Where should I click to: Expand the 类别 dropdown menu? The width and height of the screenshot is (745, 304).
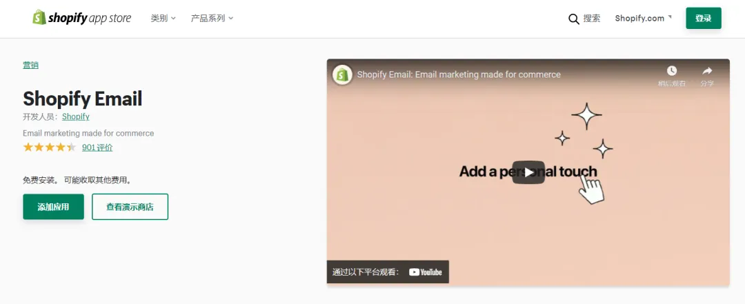(163, 18)
